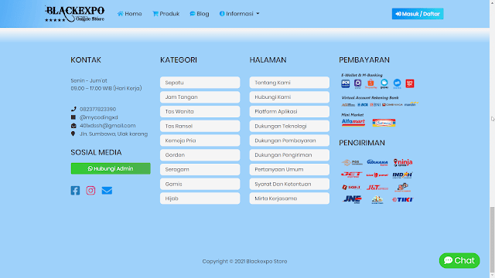Open the Pertanyaan Umum page
The width and height of the screenshot is (495, 278).
tap(289, 170)
